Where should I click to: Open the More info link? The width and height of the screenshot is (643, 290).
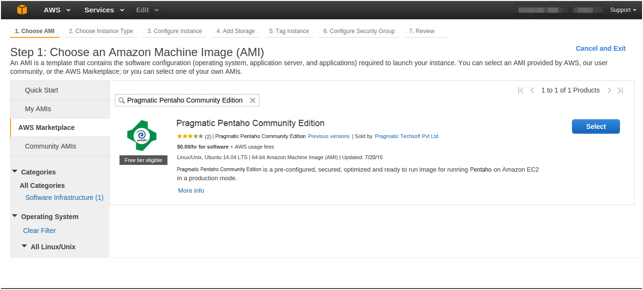click(x=191, y=190)
